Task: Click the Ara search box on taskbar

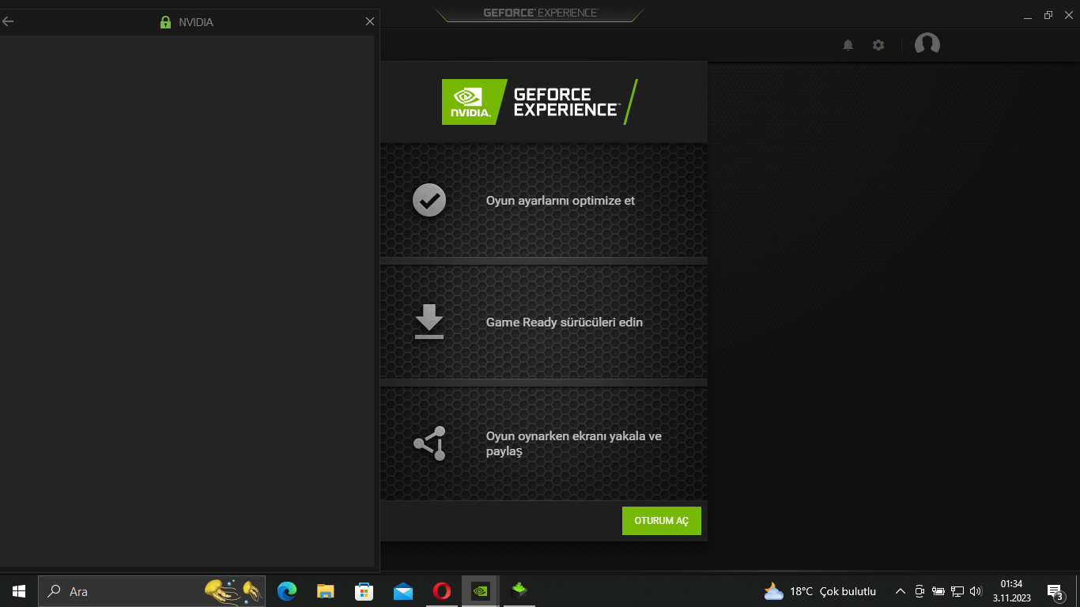Action: pos(152,591)
